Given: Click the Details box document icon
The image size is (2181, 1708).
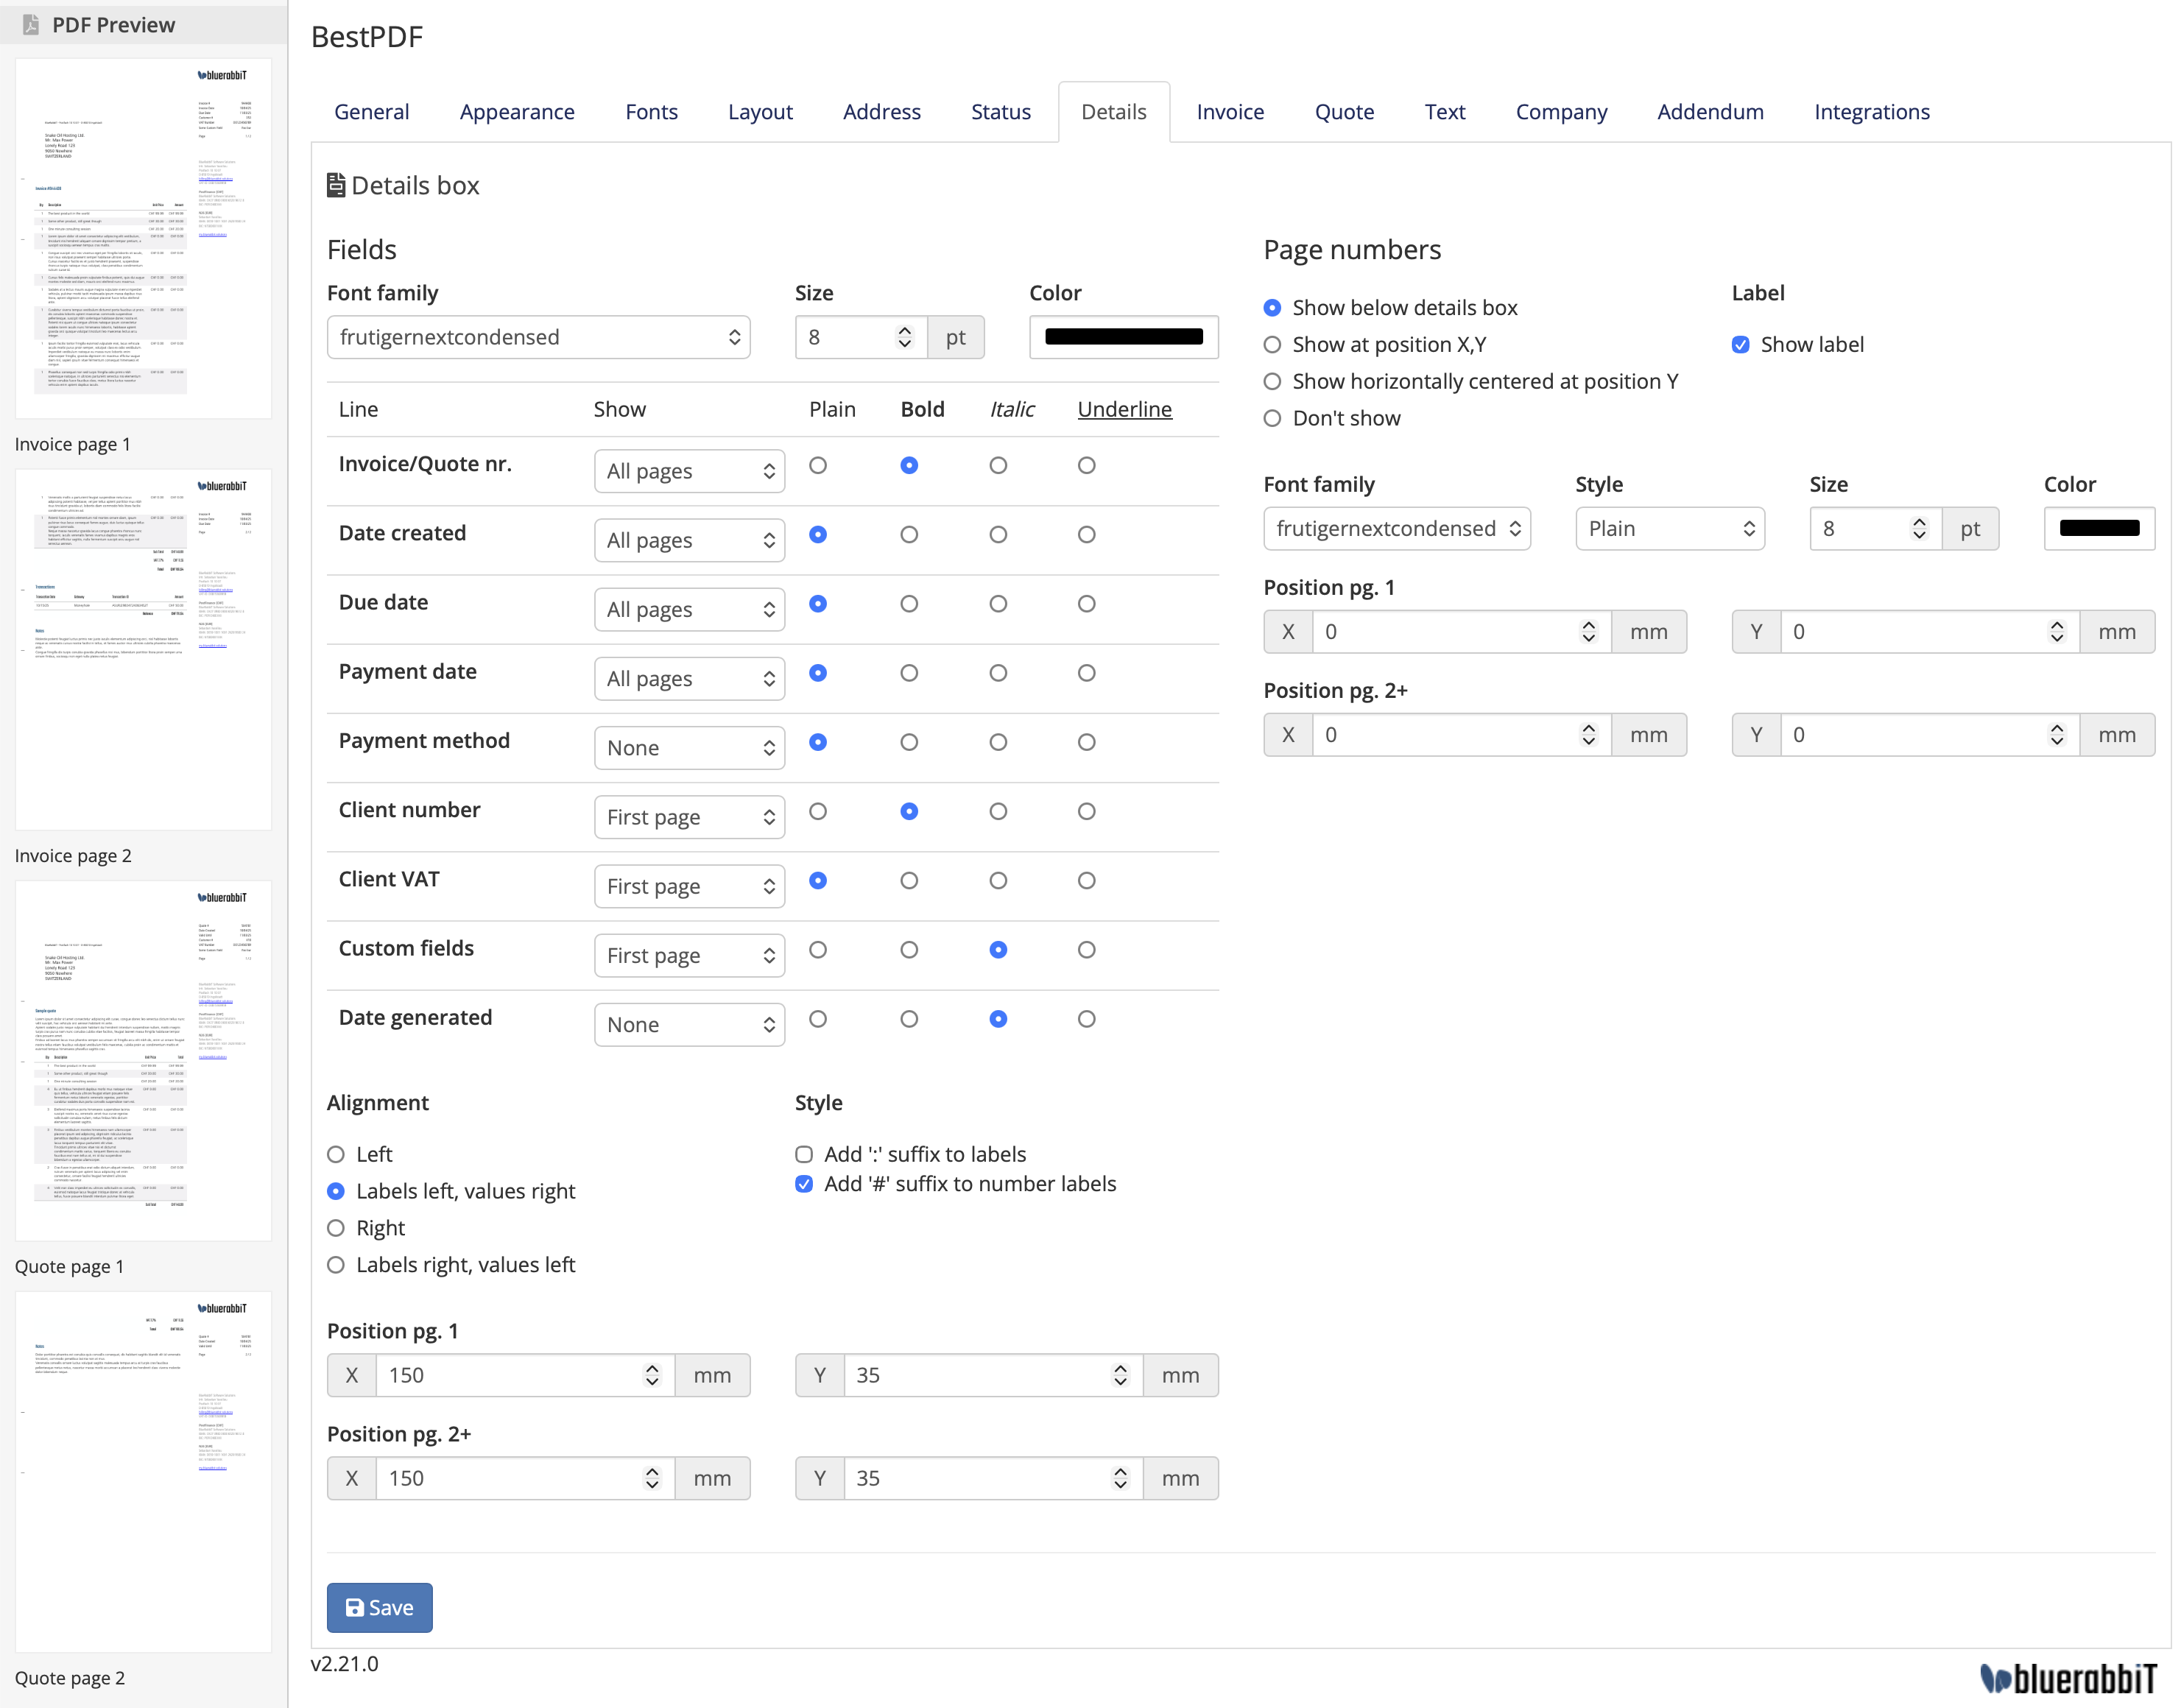Looking at the screenshot, I should [336, 184].
